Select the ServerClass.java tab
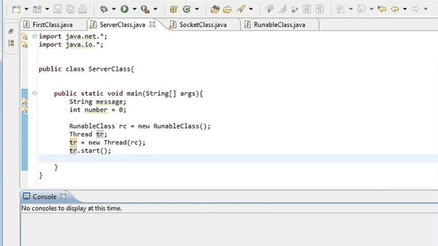Screen dimensions: 438x246 pyautogui.click(x=123, y=25)
